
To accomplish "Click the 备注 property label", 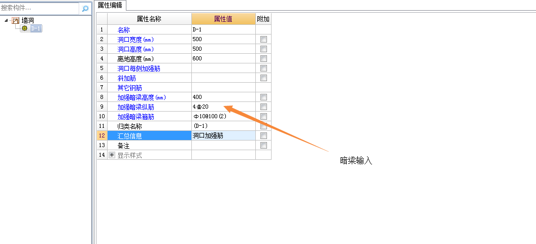I will 124,145.
